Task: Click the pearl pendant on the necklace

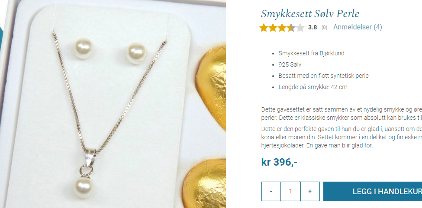Action: (x=84, y=187)
